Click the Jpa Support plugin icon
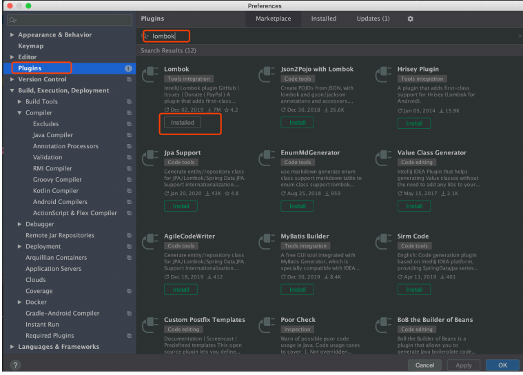Viewport: 523px width, 375px height. click(150, 158)
